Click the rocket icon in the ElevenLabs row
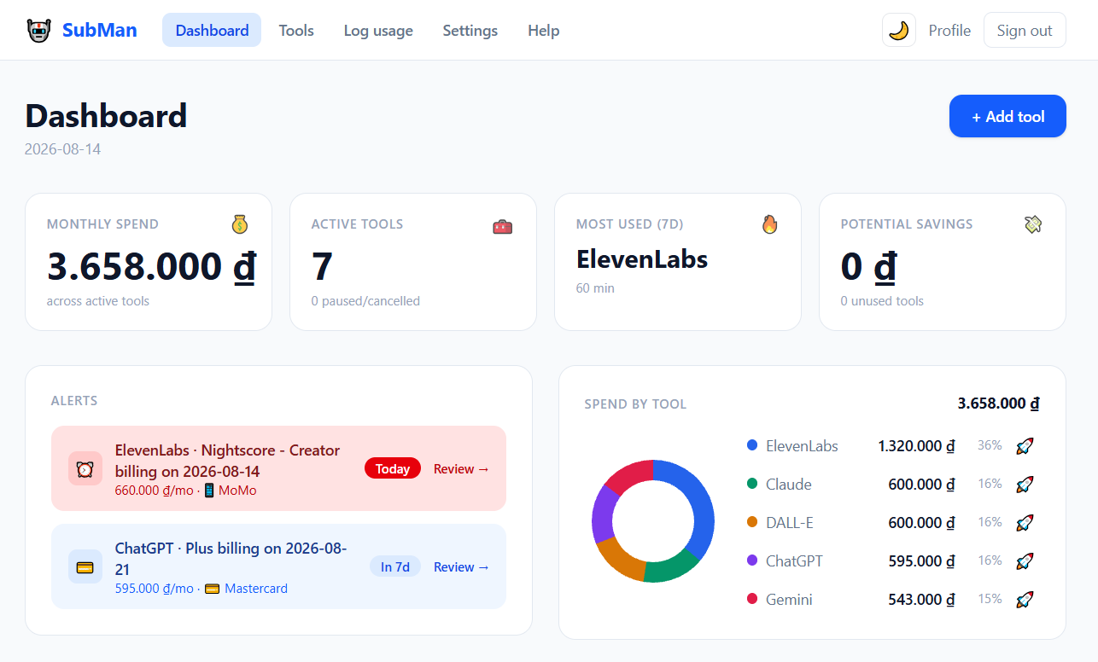 click(x=1025, y=445)
